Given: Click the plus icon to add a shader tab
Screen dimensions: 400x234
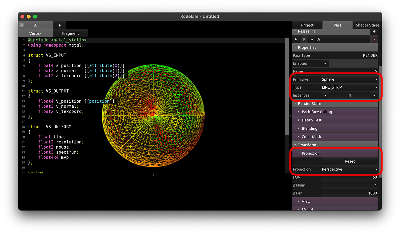Looking at the screenshot, I should [x=59, y=25].
